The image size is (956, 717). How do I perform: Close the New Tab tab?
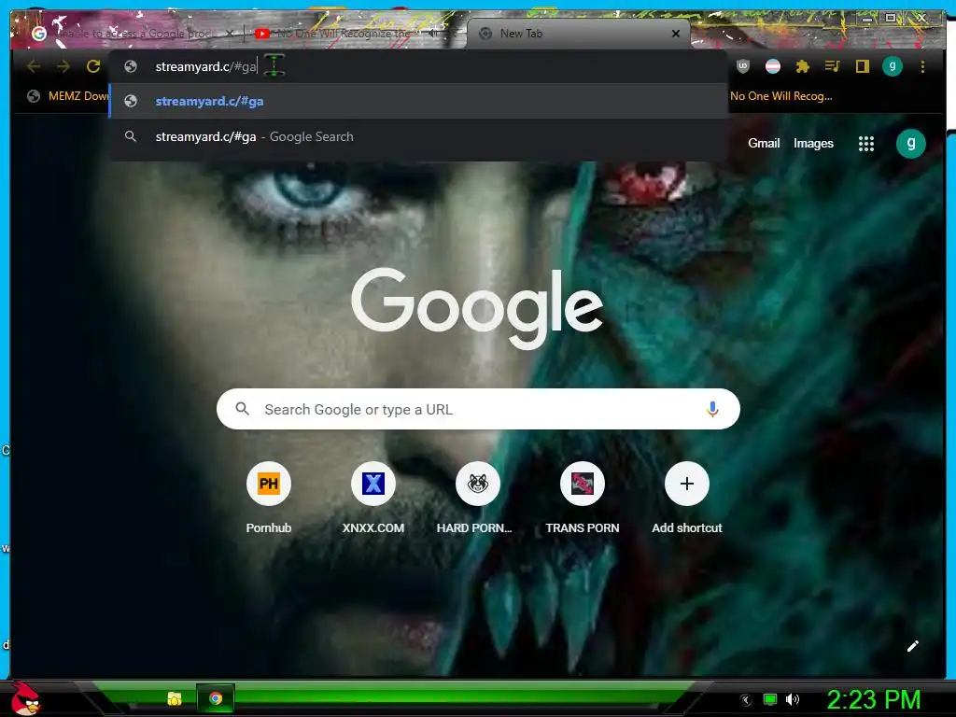(676, 34)
